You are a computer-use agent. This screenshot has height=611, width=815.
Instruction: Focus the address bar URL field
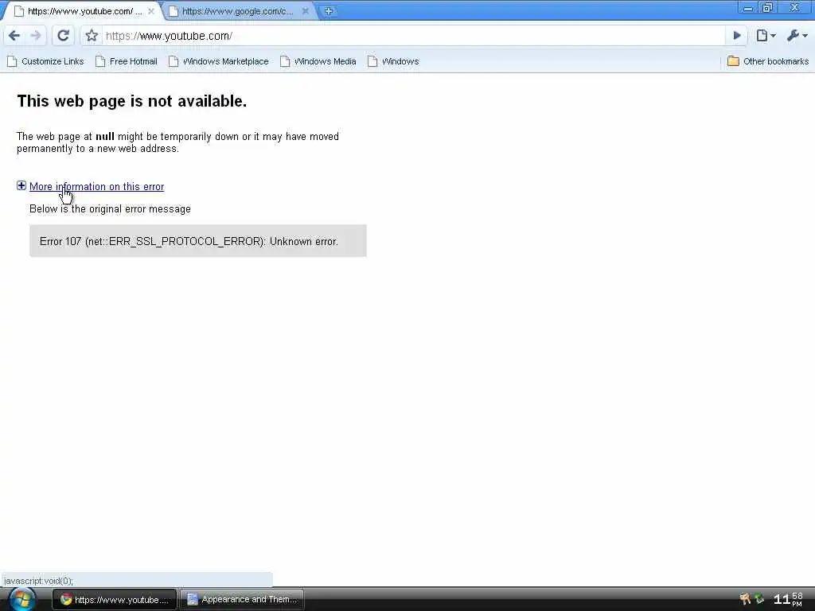coord(413,36)
